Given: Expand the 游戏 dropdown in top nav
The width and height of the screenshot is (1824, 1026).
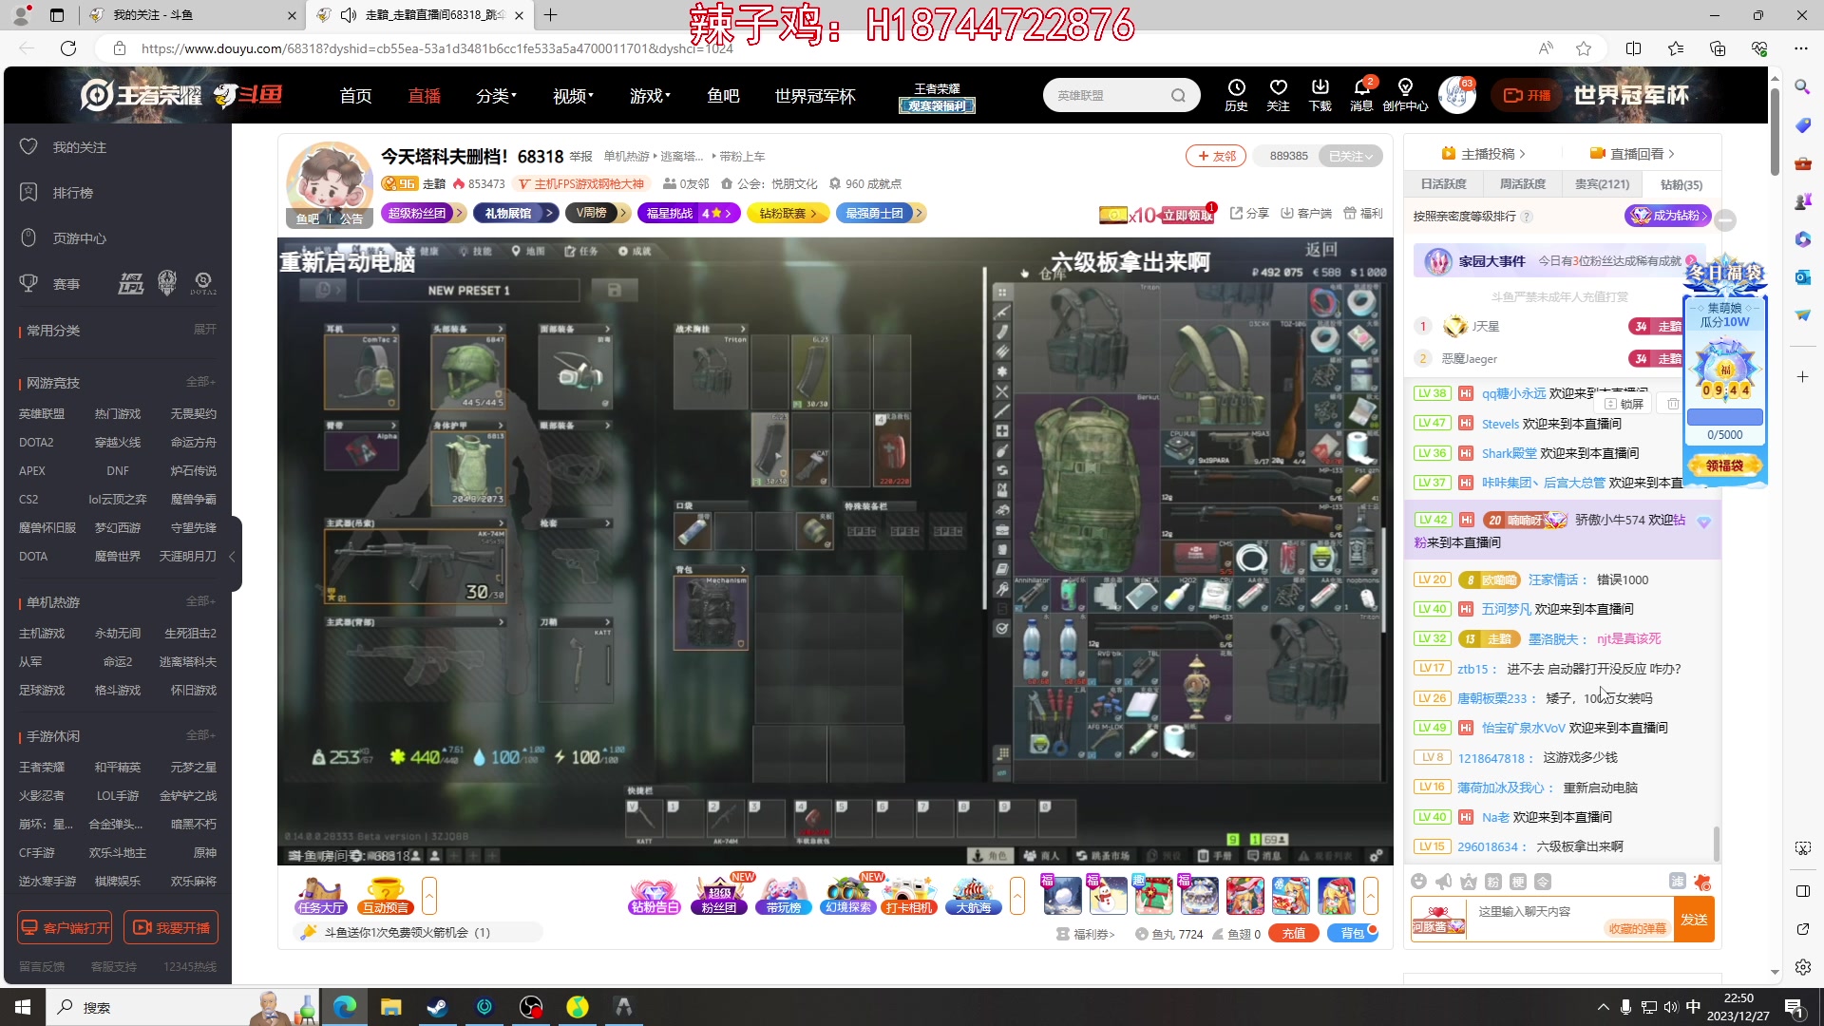Looking at the screenshot, I should click(x=650, y=96).
